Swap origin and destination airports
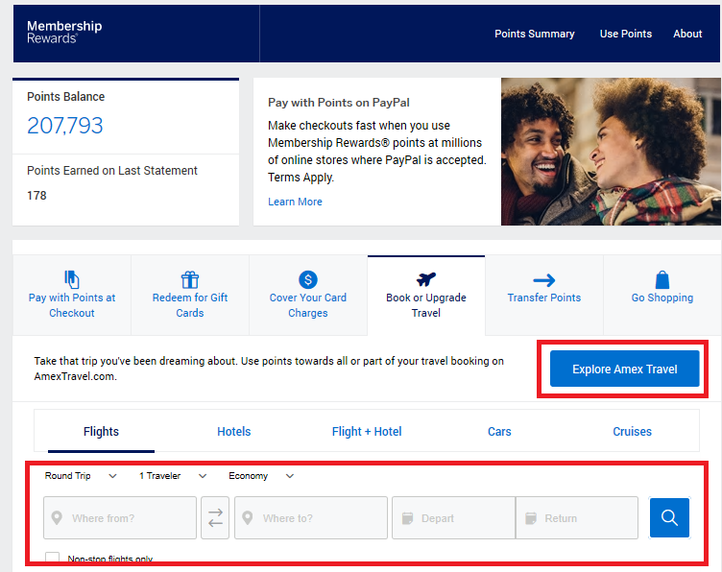Viewport: 722px width, 572px height. [215, 517]
